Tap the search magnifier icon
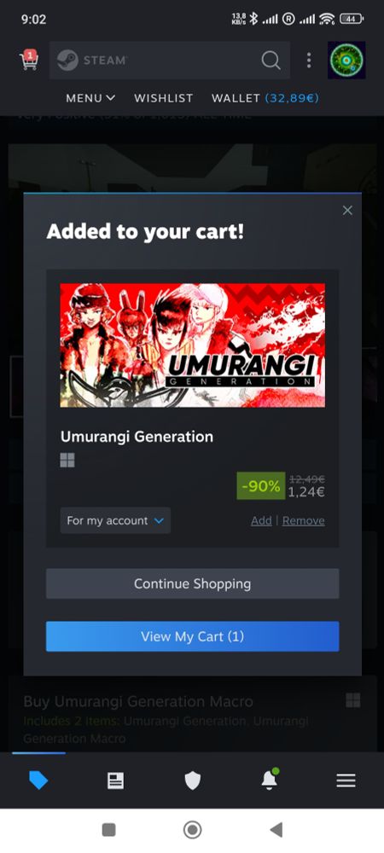 pos(271,60)
